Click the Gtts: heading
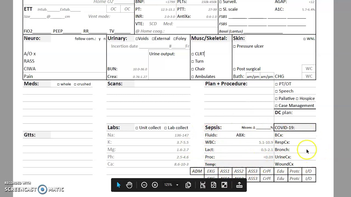 click(x=30, y=135)
